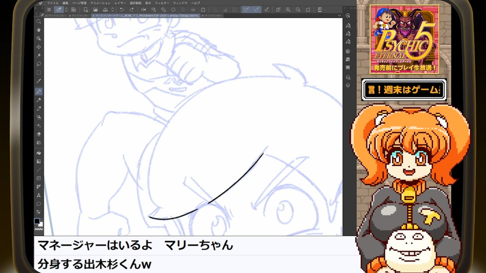The width and height of the screenshot is (486, 273).
Task: Open the Quick Access panel icon
Action: click(x=348, y=16)
